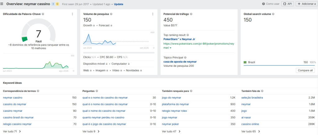The width and height of the screenshot is (318, 135).
Task: Open help icon next to Volume de pesquisa
Action: tap(111, 14)
